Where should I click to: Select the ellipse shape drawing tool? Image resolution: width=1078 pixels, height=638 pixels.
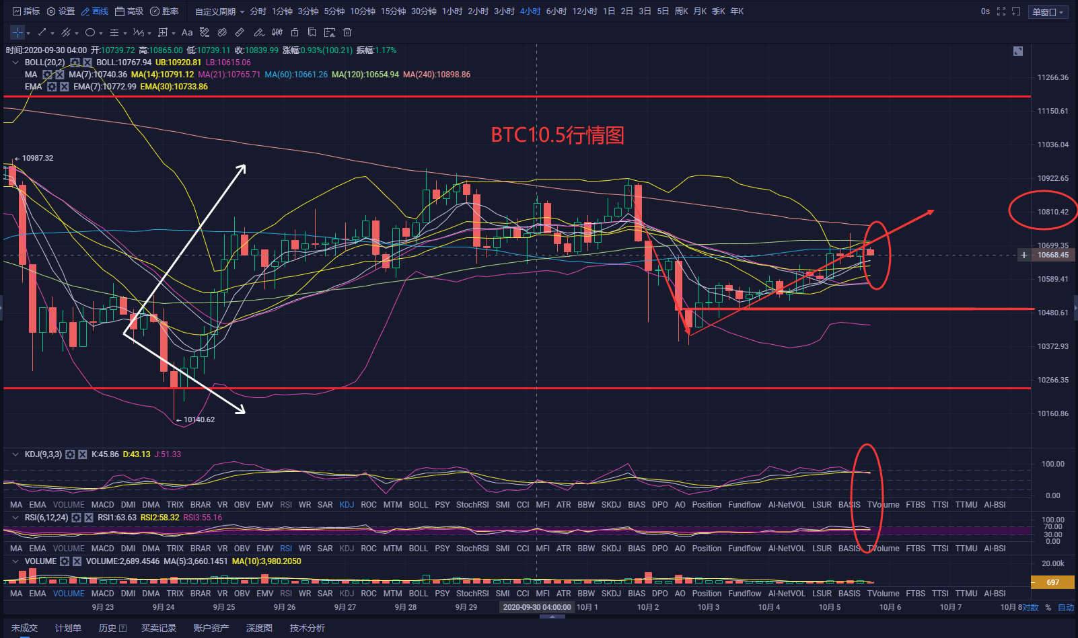90,32
